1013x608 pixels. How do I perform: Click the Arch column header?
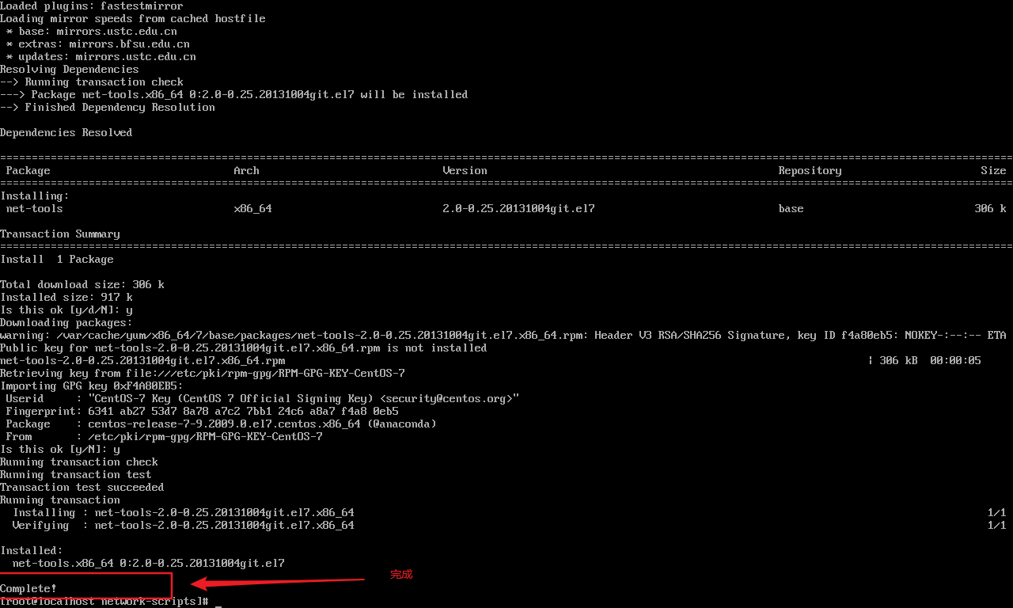click(246, 170)
